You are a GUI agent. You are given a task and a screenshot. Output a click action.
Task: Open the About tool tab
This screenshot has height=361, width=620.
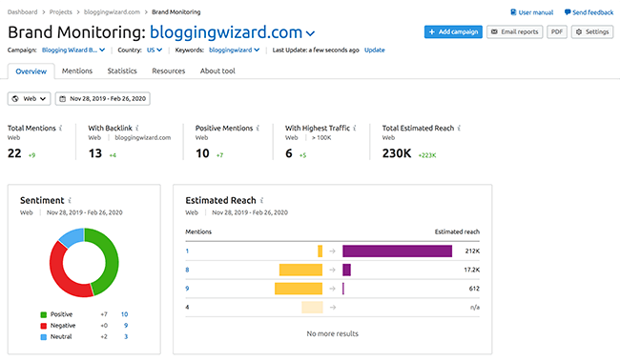tap(217, 71)
